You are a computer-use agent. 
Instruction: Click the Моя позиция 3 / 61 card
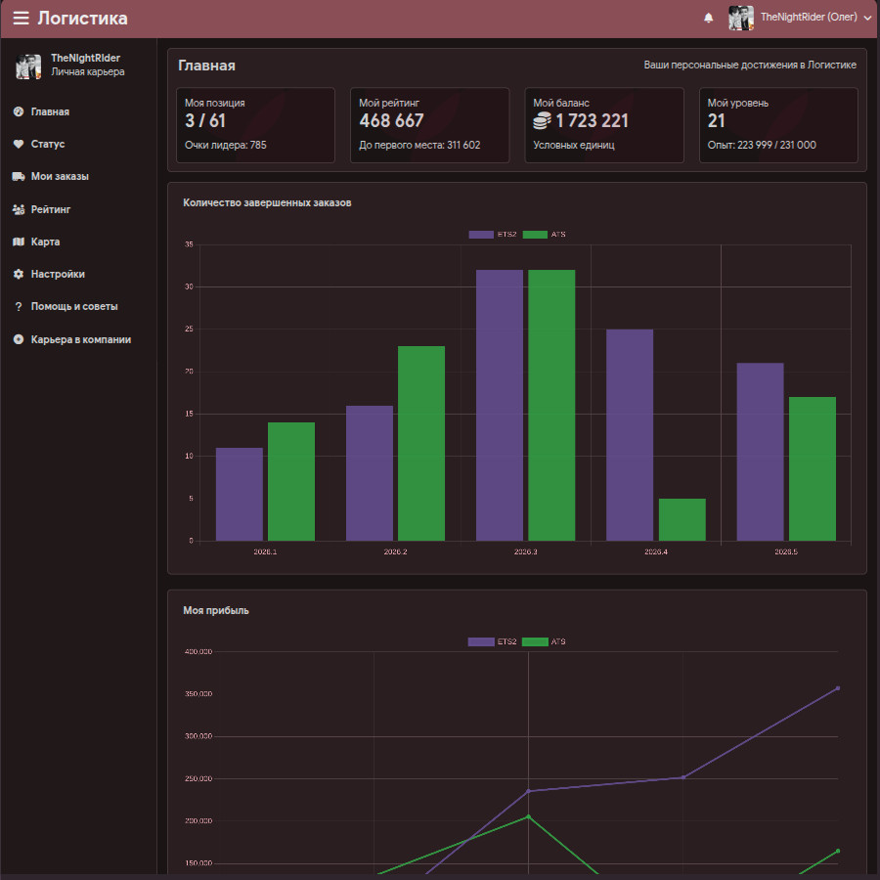(255, 125)
